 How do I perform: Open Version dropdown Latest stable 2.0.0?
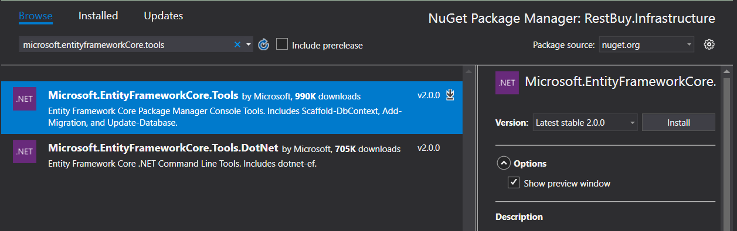point(585,123)
